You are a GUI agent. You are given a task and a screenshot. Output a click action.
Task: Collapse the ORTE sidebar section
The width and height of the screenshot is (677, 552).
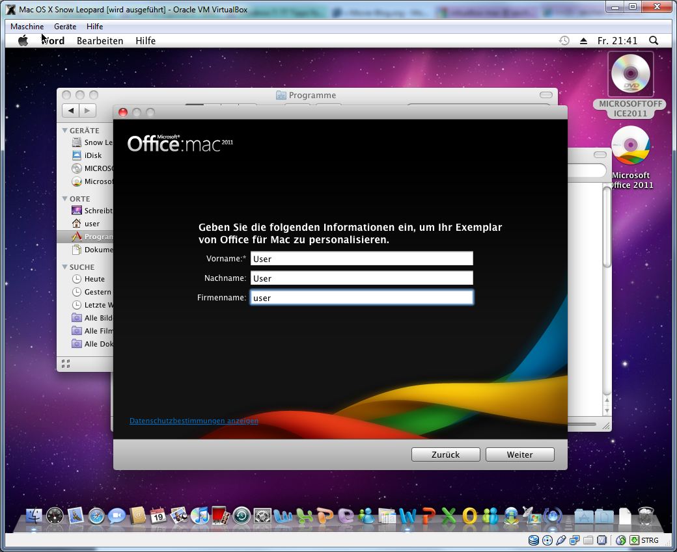64,199
